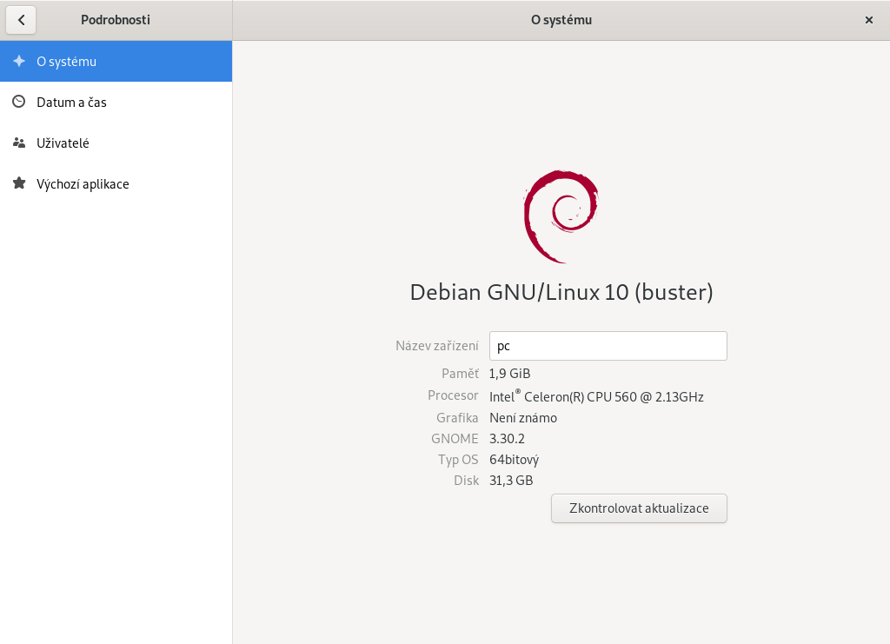The image size is (890, 644).
Task: Click the Grafika value Není známo
Action: tap(523, 418)
